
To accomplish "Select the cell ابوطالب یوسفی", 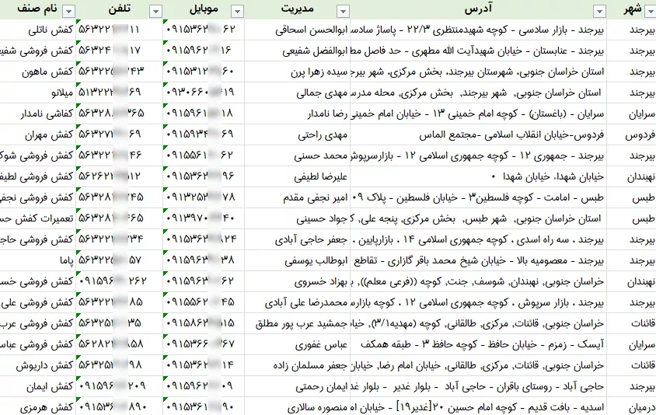I will (x=297, y=260).
